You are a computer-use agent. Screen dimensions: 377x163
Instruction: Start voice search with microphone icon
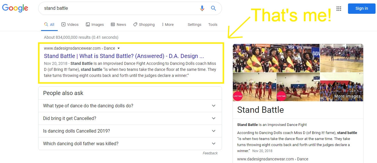202,8
